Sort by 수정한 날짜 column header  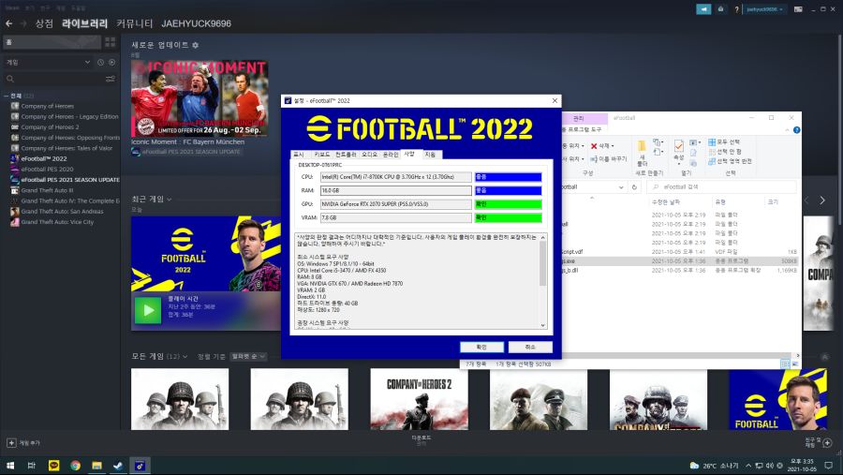pos(666,202)
